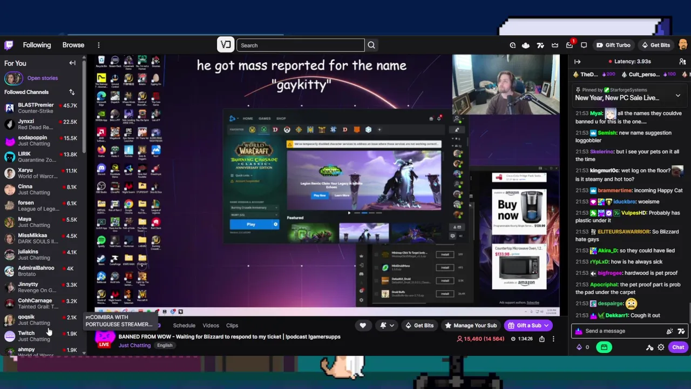Viewport: 691px width, 389px height.
Task: Open the user profile avatar menu
Action: pos(682,45)
